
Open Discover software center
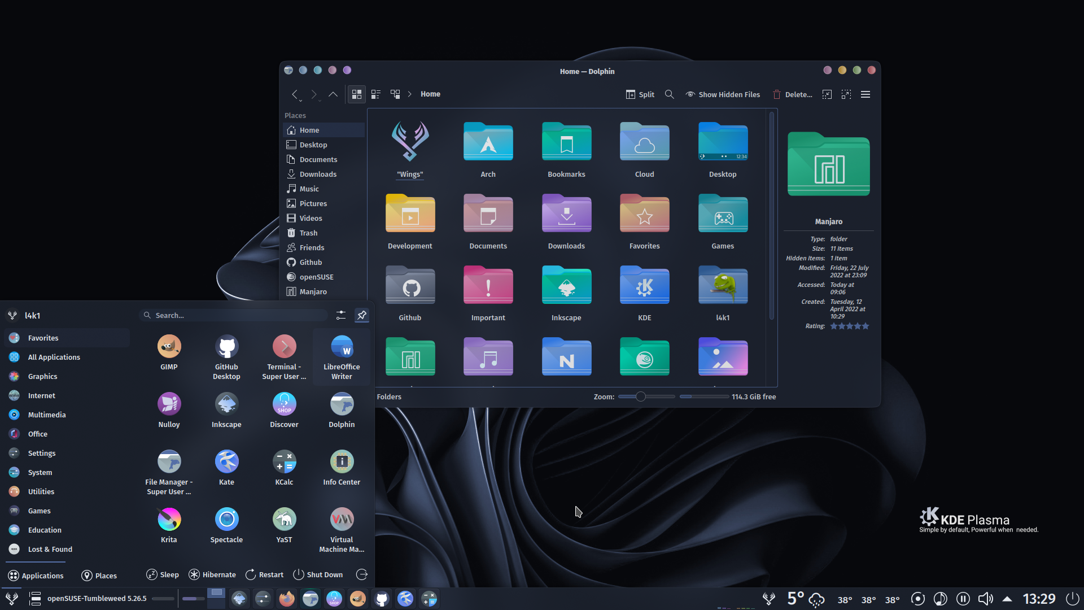[x=284, y=411]
